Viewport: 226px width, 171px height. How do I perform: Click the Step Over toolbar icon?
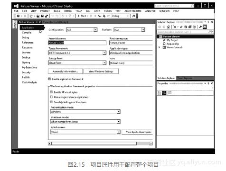[104, 16]
